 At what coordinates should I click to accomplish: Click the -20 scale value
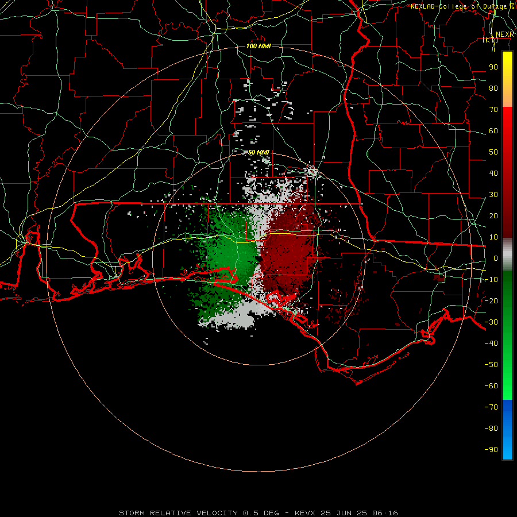(x=491, y=300)
